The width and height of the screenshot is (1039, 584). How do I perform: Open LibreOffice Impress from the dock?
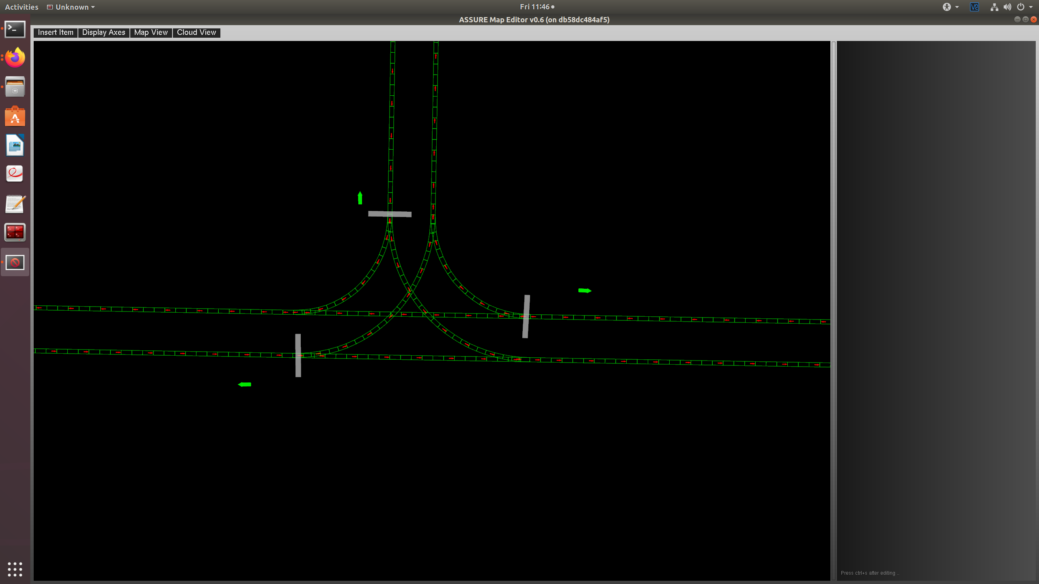coord(15,145)
